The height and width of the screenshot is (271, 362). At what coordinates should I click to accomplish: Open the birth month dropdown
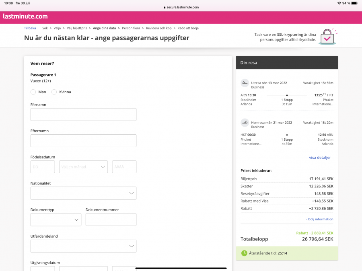pos(83,167)
